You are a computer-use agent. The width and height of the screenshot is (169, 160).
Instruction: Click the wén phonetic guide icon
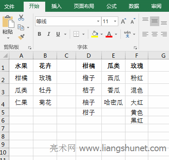click(x=127, y=34)
